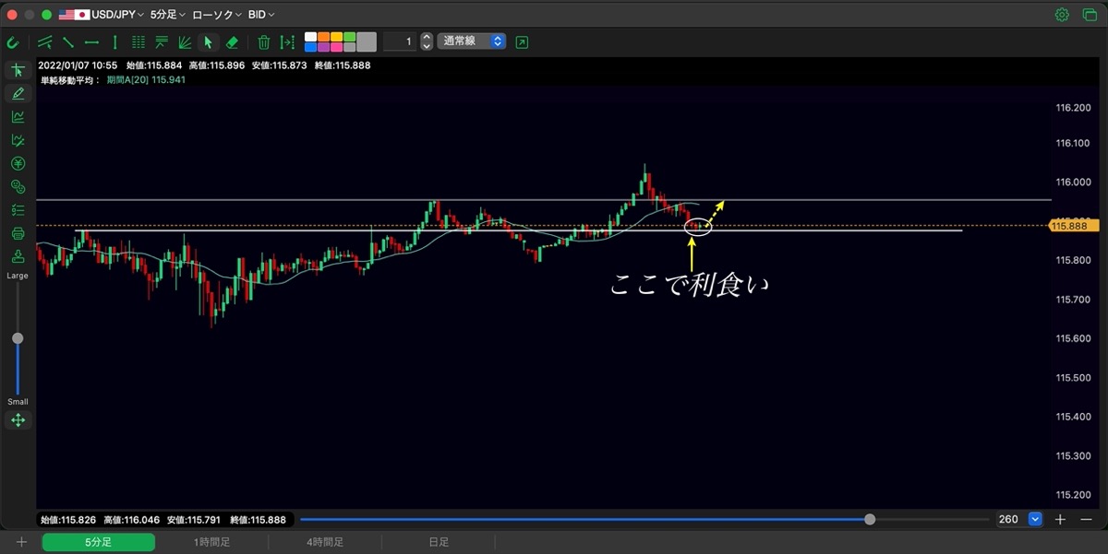Select the 5分足 tab
Screen dimensions: 1108x554
(98, 542)
